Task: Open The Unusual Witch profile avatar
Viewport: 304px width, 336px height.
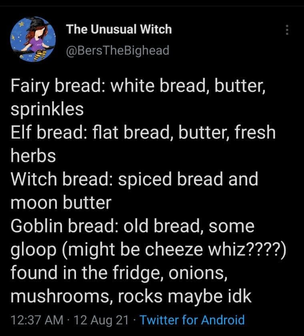Action: 33,39
